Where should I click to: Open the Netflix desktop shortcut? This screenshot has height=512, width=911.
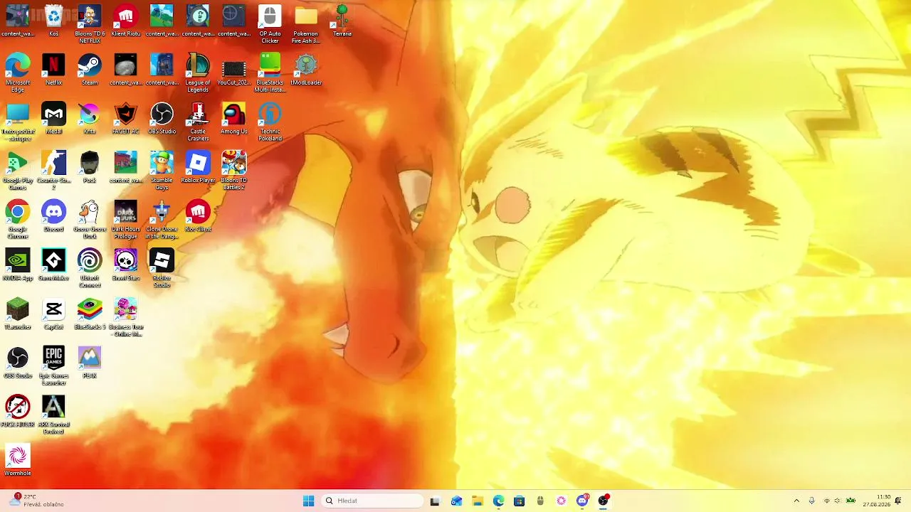pyautogui.click(x=53, y=70)
